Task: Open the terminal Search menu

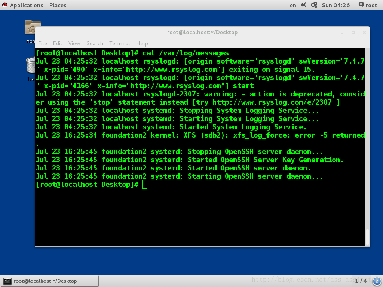Action: pos(95,43)
